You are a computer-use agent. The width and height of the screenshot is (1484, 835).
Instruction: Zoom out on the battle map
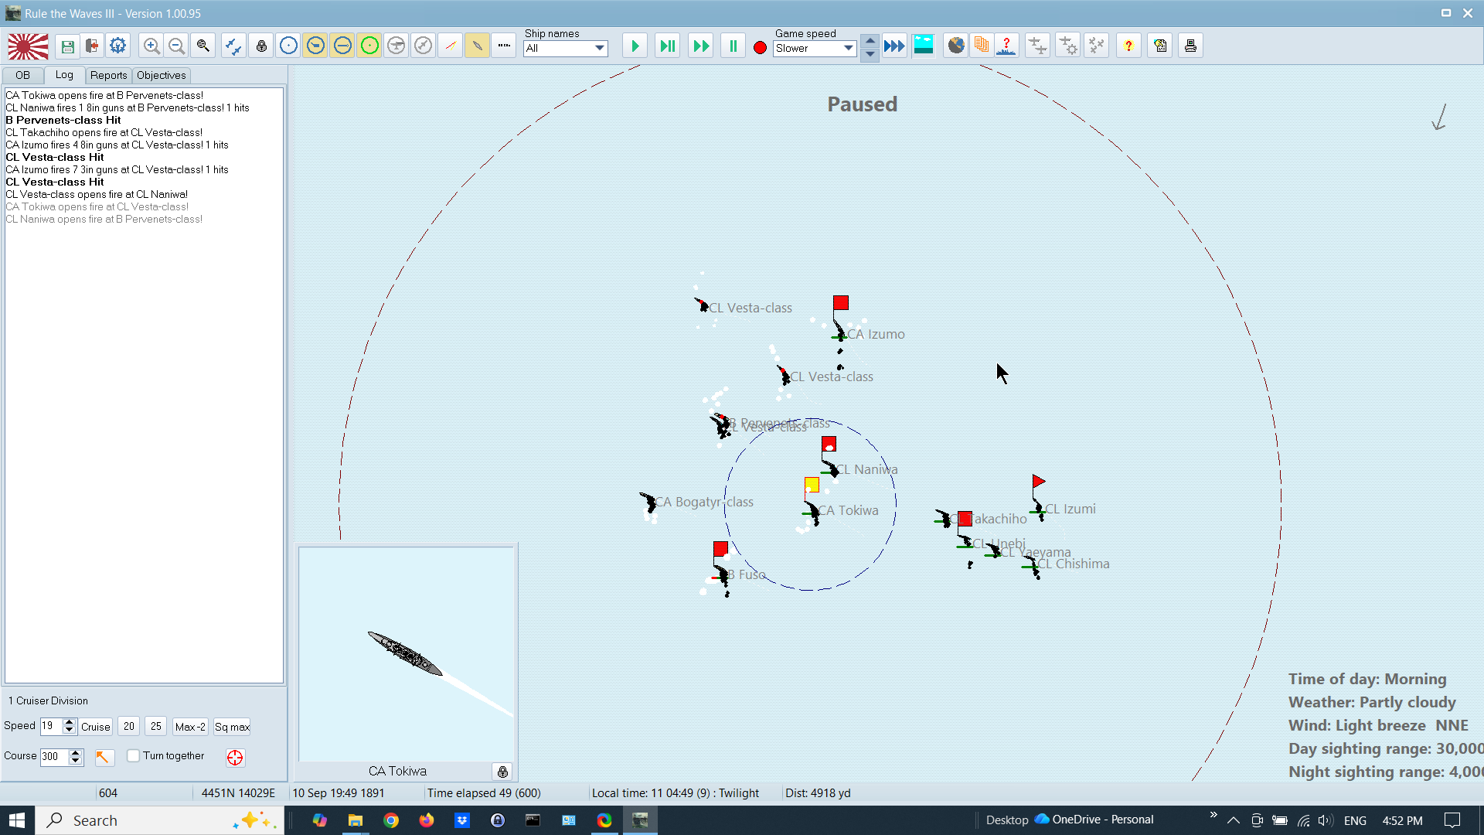pos(176,46)
